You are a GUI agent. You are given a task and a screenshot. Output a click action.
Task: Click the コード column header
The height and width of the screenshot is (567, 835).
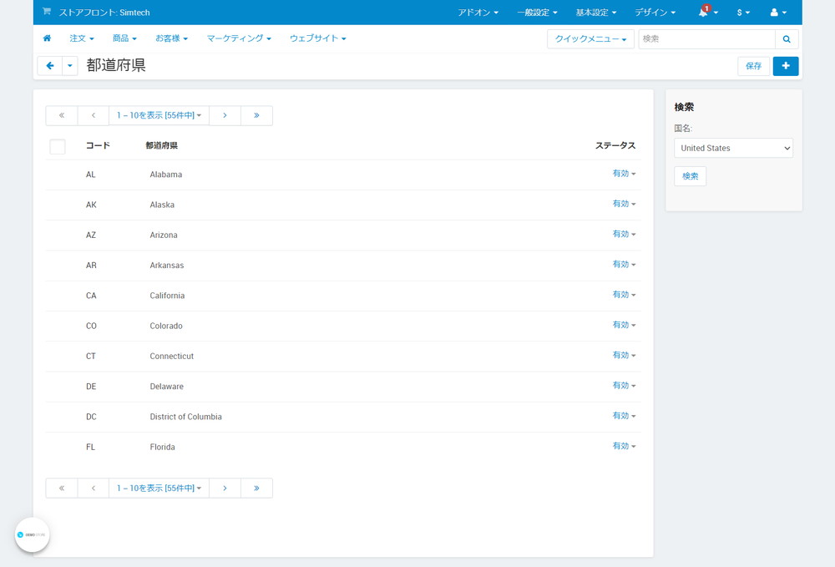pos(98,146)
